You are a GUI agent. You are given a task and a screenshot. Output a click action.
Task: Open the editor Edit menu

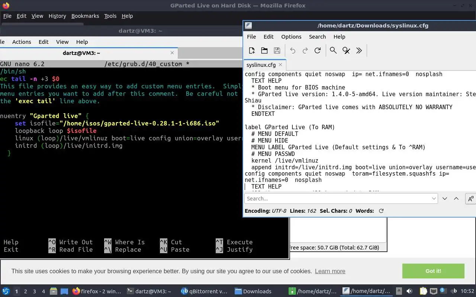[x=268, y=37]
